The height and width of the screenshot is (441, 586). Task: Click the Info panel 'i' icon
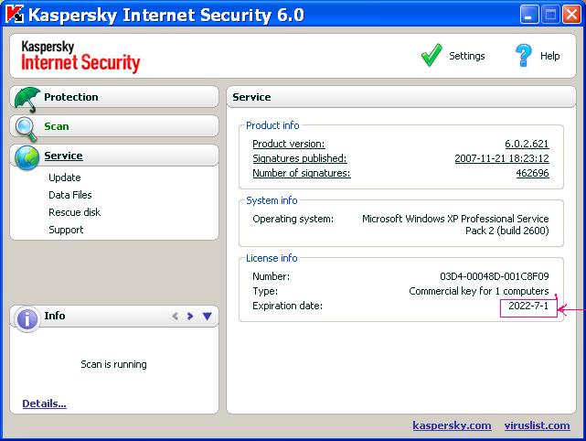[x=27, y=317]
